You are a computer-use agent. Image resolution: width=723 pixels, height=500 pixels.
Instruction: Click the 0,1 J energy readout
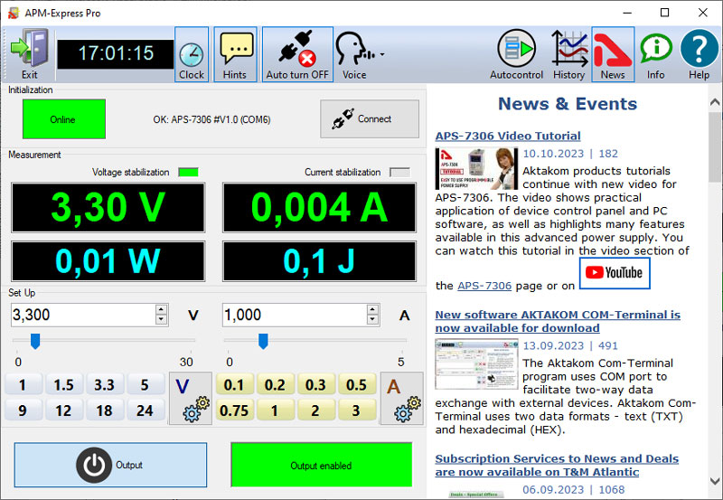pos(320,261)
